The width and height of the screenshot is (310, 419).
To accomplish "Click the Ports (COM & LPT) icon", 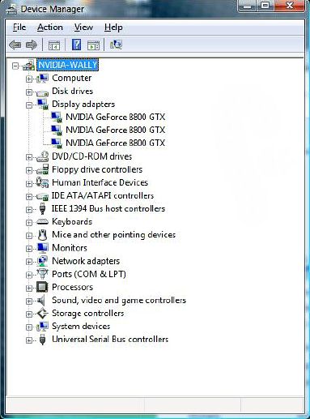I will [x=42, y=274].
